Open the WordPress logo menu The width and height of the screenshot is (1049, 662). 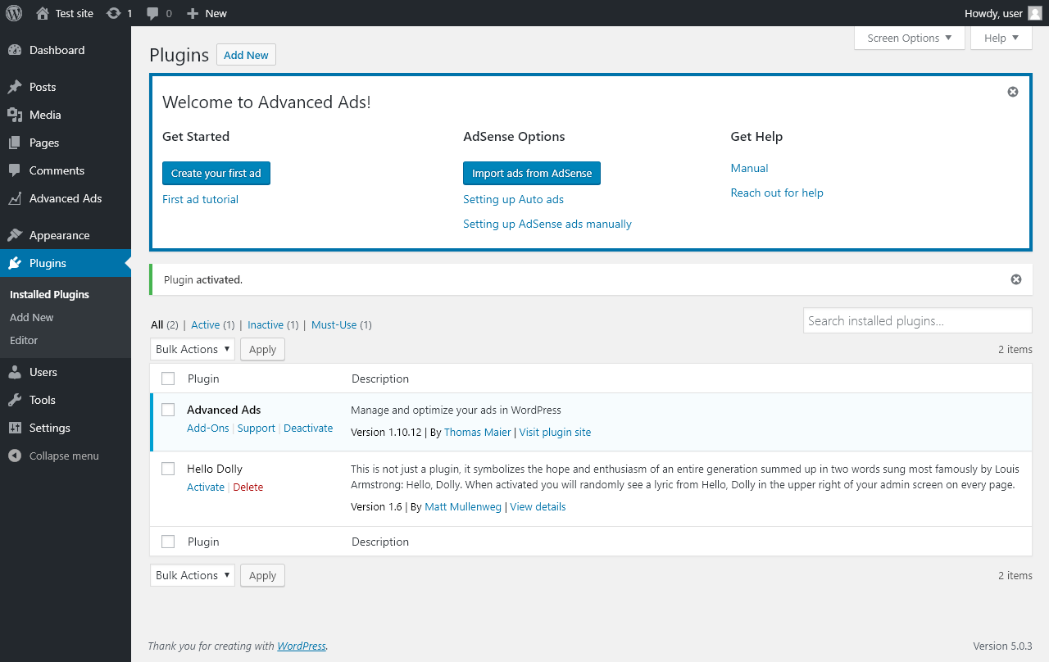(x=14, y=13)
